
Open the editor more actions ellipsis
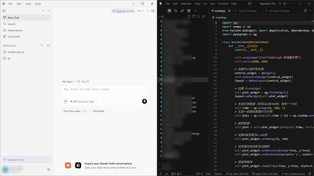tap(310, 10)
